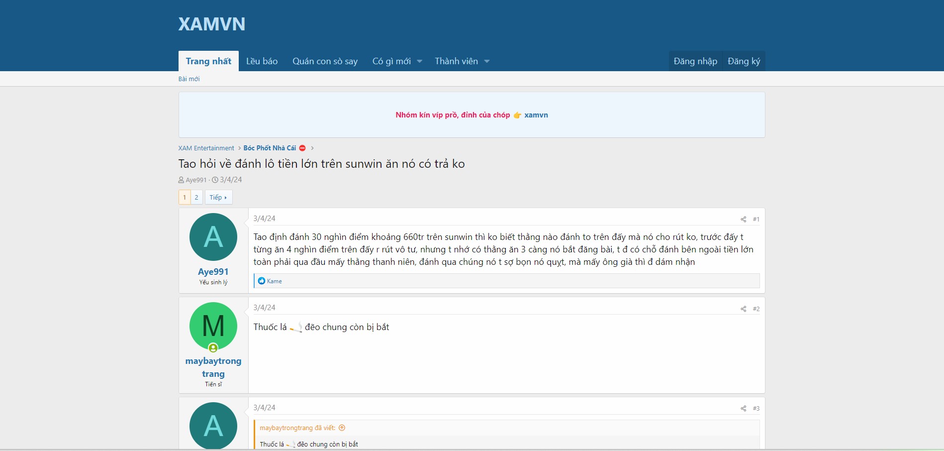The height and width of the screenshot is (451, 944).
Task: Go to page 2 of the thread
Action: 196,197
